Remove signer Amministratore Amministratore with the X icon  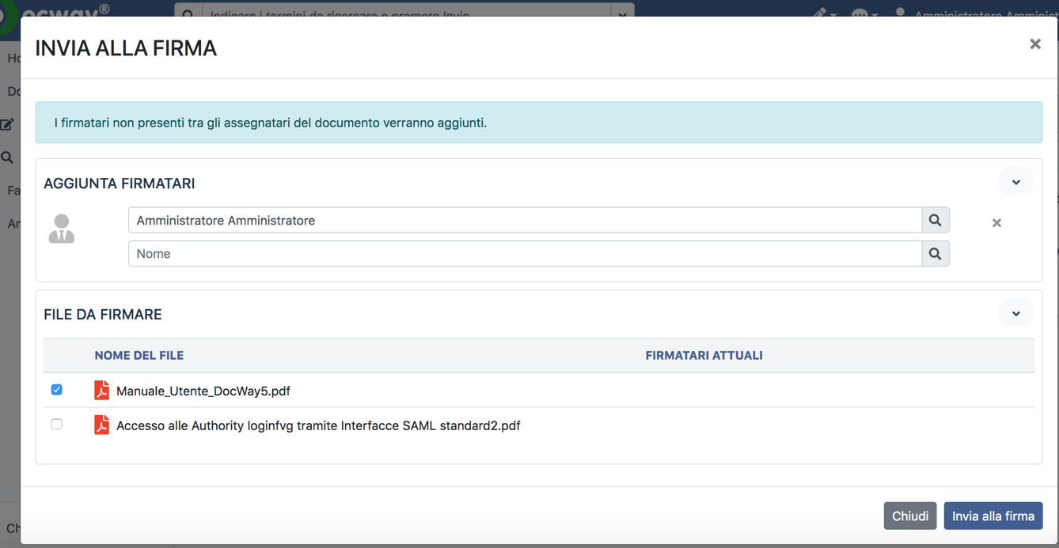pos(996,223)
